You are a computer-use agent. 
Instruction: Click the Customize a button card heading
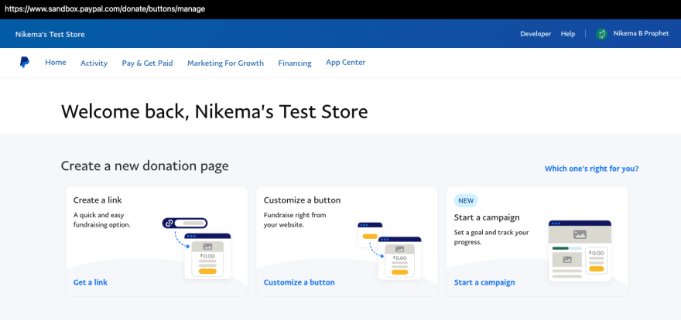[x=303, y=200]
